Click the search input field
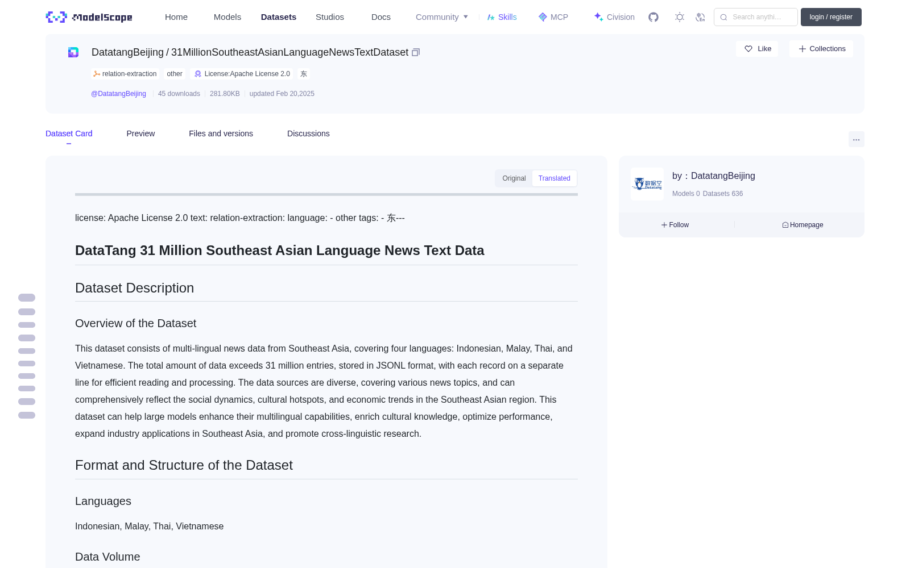910x568 pixels. point(756,17)
